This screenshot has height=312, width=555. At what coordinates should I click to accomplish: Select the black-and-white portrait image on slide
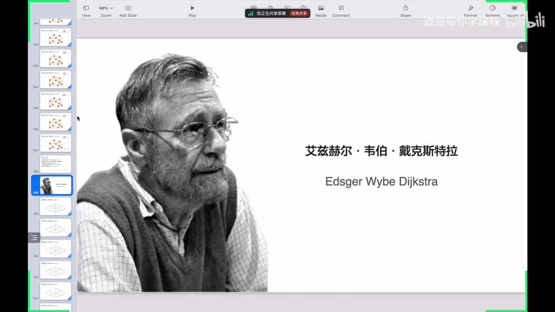click(x=173, y=172)
